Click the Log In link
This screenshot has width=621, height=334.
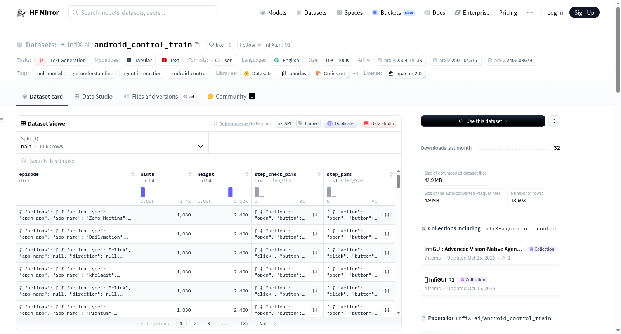[555, 13]
